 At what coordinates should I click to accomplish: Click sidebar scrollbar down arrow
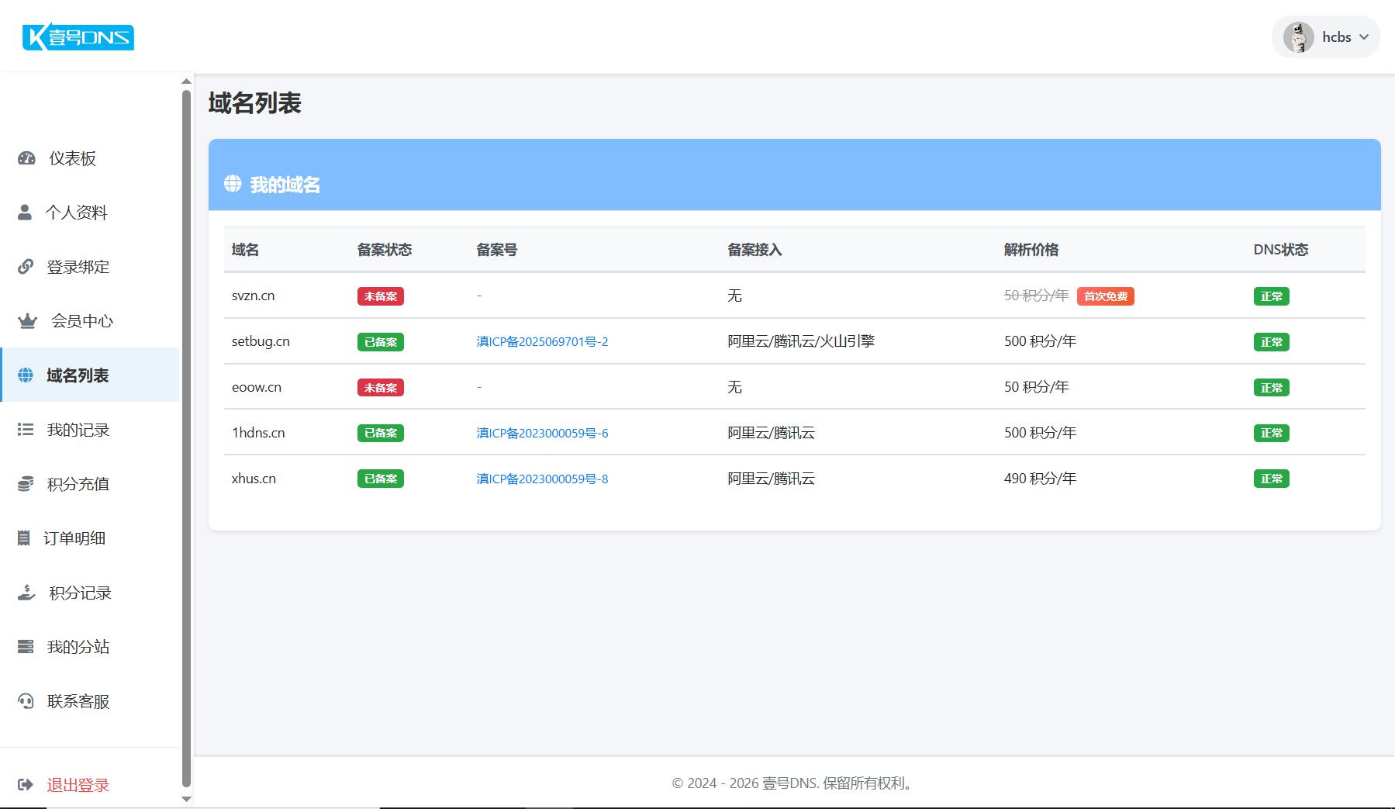[186, 799]
